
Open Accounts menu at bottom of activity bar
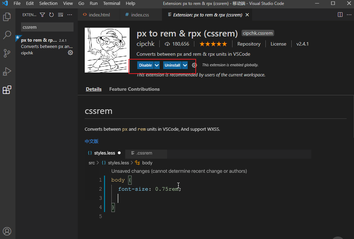[x=7, y=231]
